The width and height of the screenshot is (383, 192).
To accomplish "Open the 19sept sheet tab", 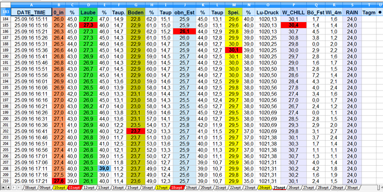I will point(191,187).
